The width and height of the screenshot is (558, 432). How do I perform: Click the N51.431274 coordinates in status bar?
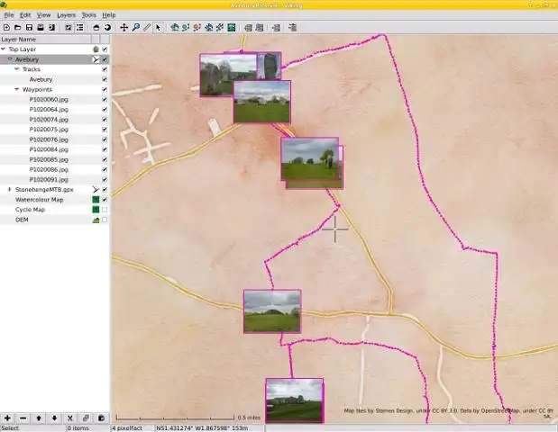click(x=202, y=428)
